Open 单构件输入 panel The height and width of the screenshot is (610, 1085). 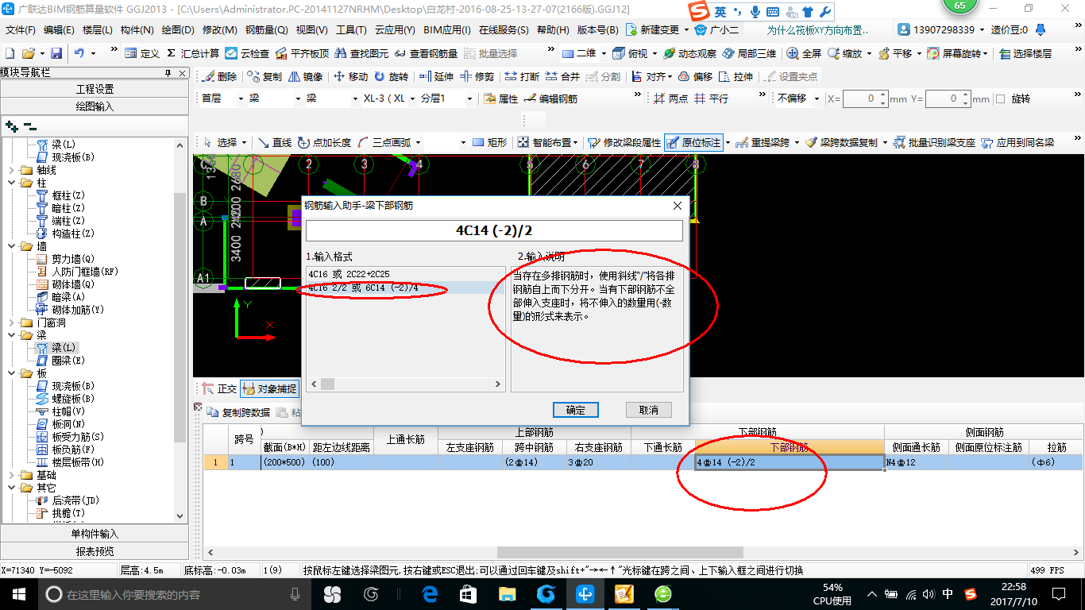95,534
